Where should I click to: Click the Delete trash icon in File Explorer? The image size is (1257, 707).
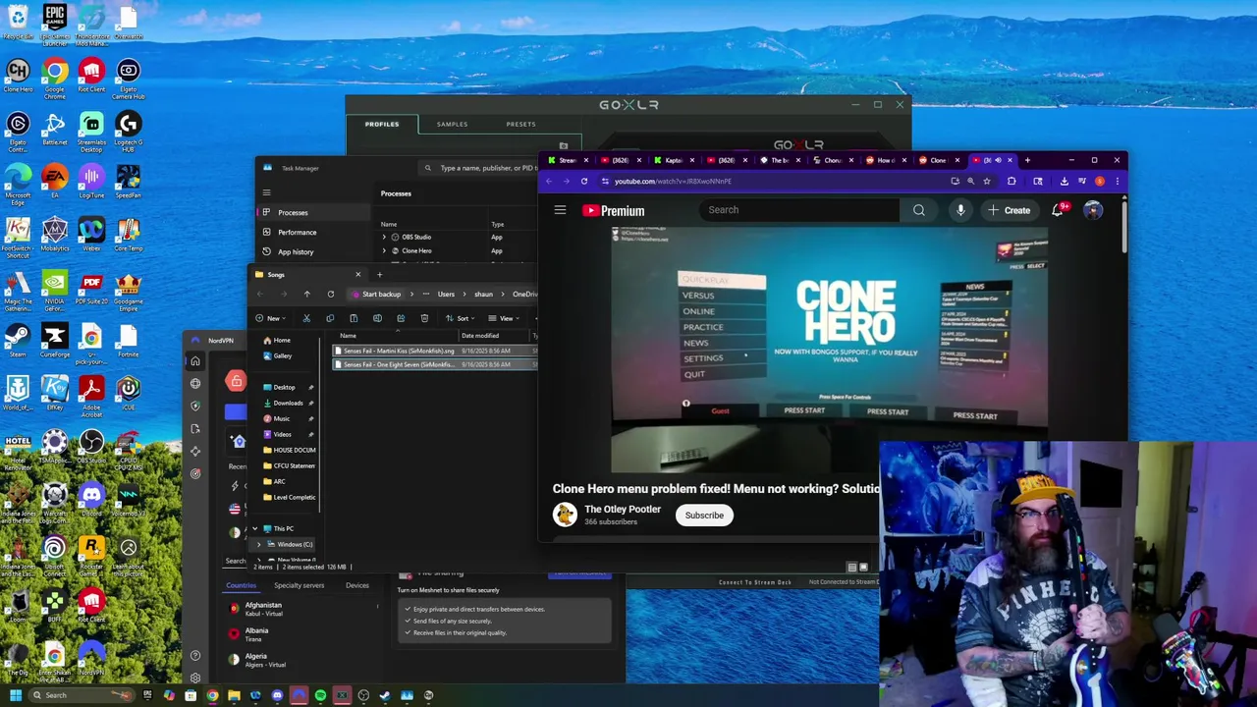424,318
